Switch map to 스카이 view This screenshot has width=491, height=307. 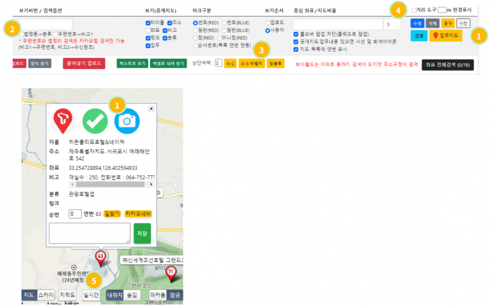[x=46, y=295]
